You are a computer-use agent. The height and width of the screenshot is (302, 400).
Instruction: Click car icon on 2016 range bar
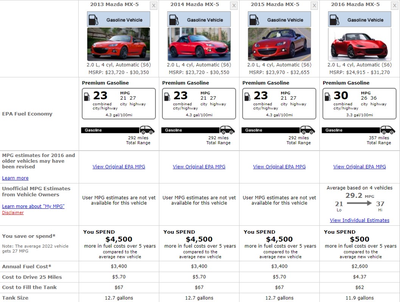[x=388, y=130]
